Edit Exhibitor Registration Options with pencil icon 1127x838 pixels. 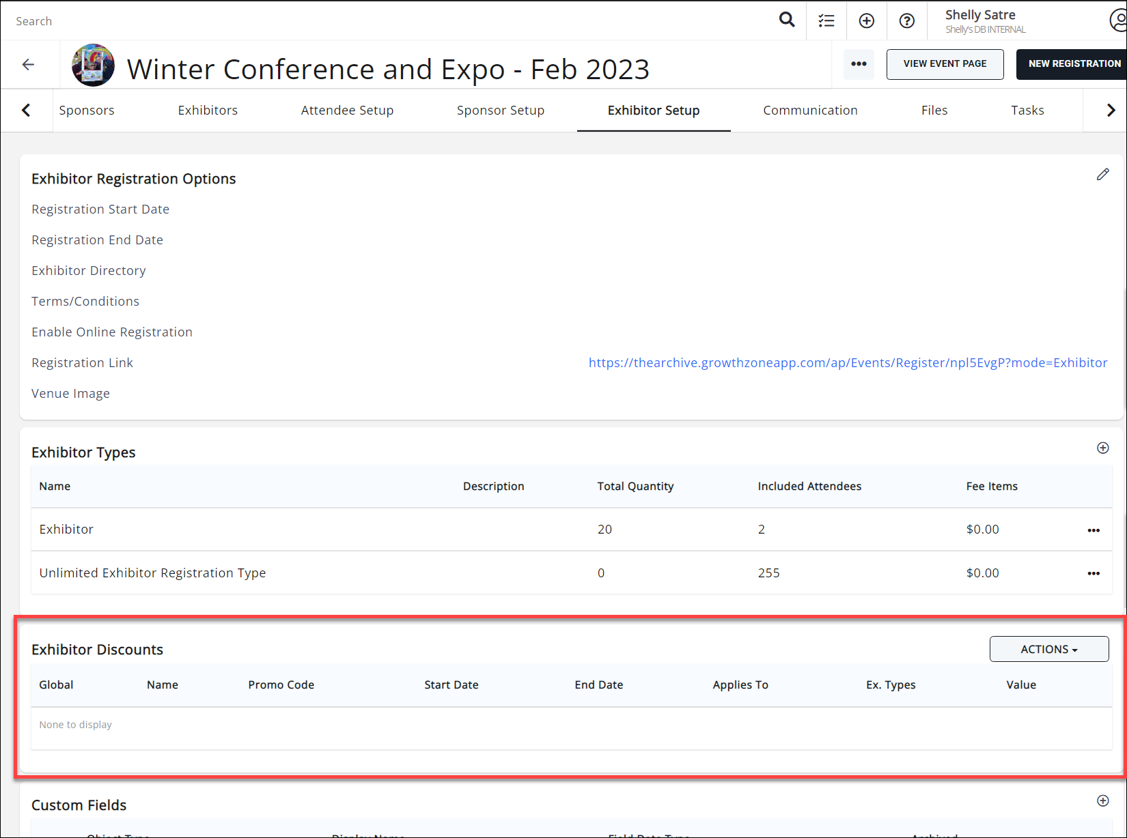(1102, 175)
